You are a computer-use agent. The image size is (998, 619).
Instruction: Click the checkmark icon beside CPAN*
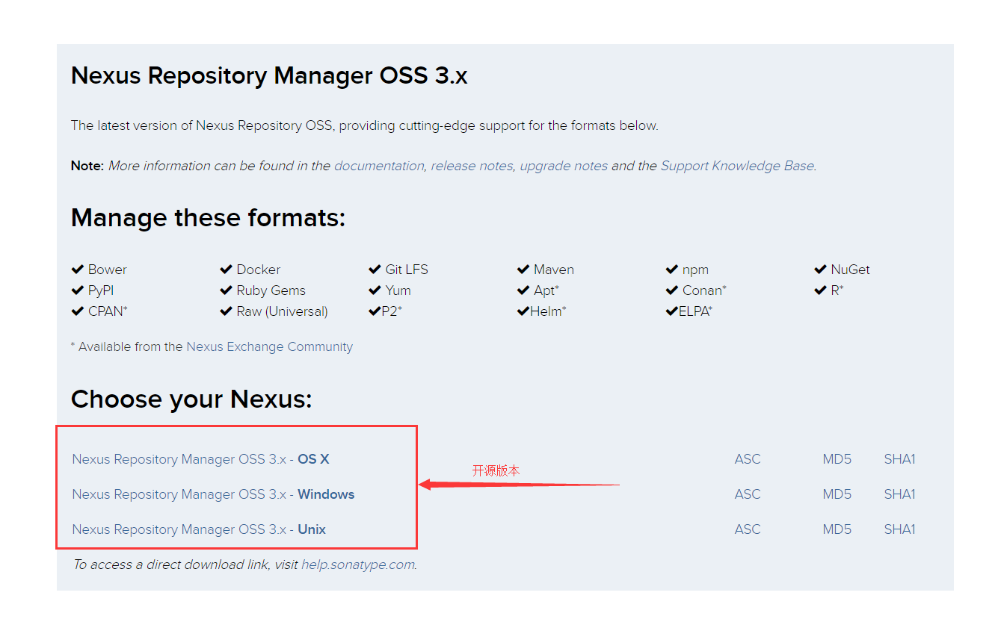click(x=77, y=311)
